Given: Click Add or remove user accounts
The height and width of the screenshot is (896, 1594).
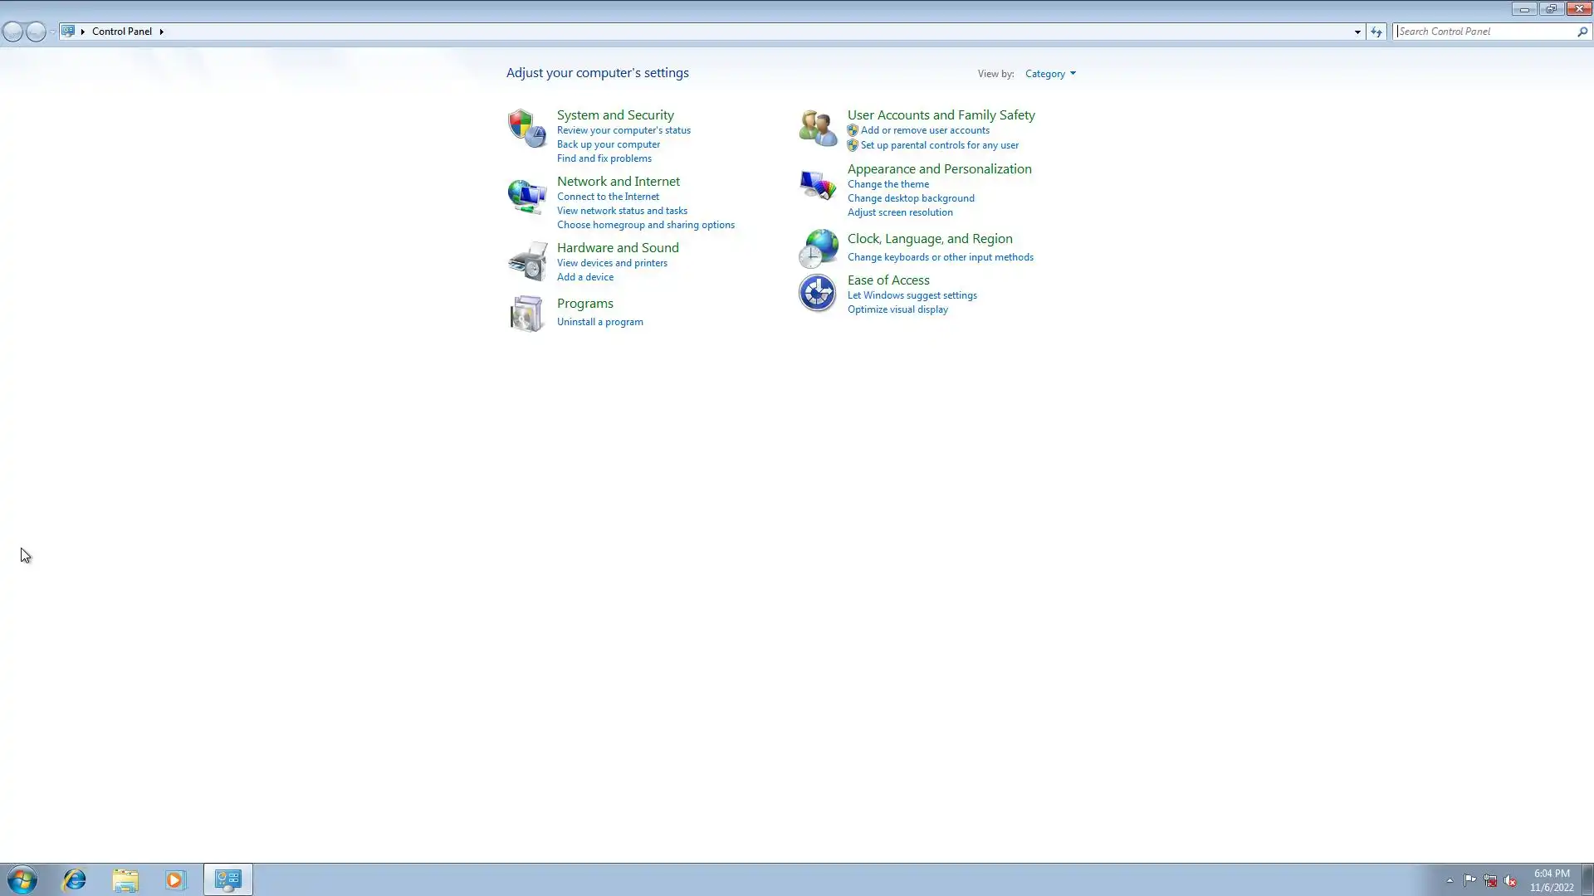Looking at the screenshot, I should [x=925, y=130].
